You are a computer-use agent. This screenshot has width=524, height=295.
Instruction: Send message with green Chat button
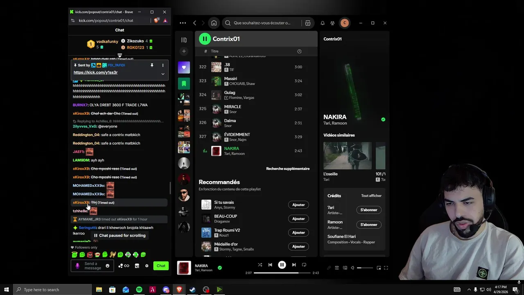161,266
